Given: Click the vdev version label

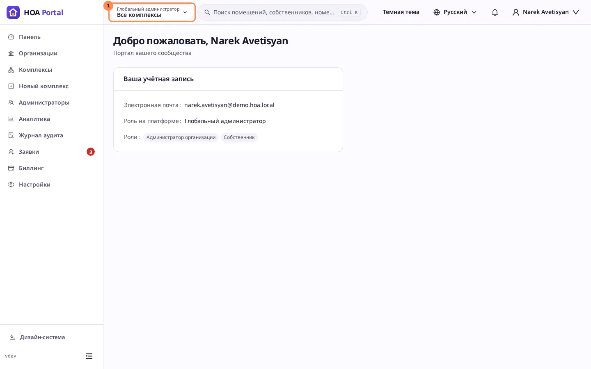Looking at the screenshot, I should (x=11, y=356).
